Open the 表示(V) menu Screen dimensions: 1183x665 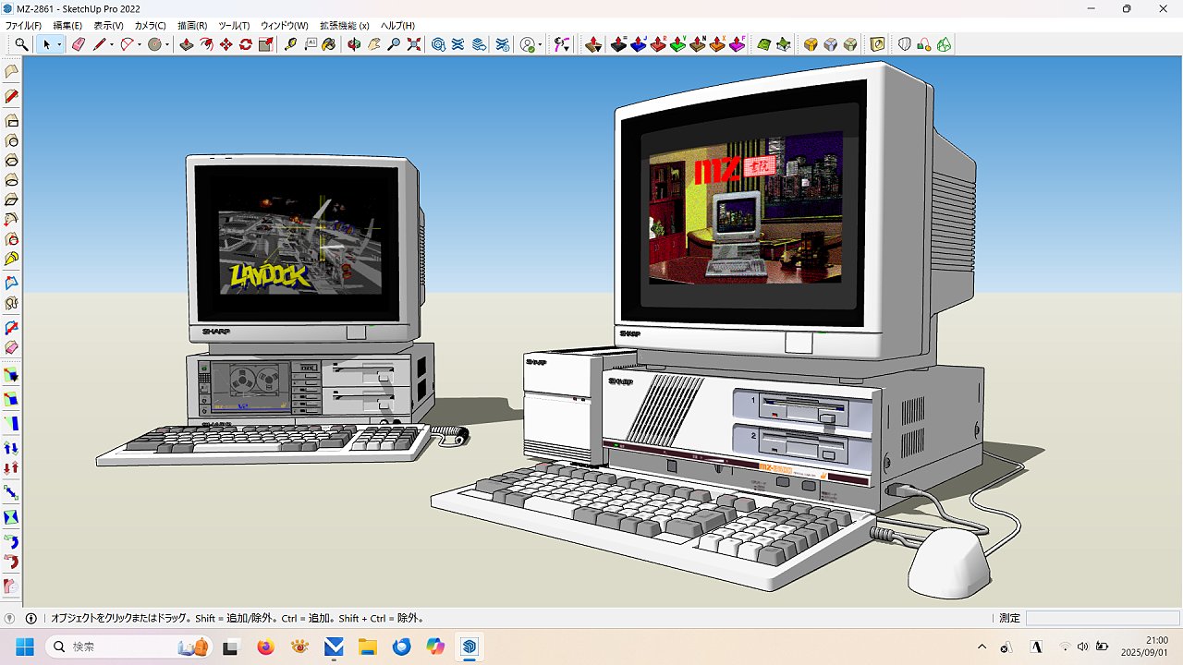click(108, 26)
